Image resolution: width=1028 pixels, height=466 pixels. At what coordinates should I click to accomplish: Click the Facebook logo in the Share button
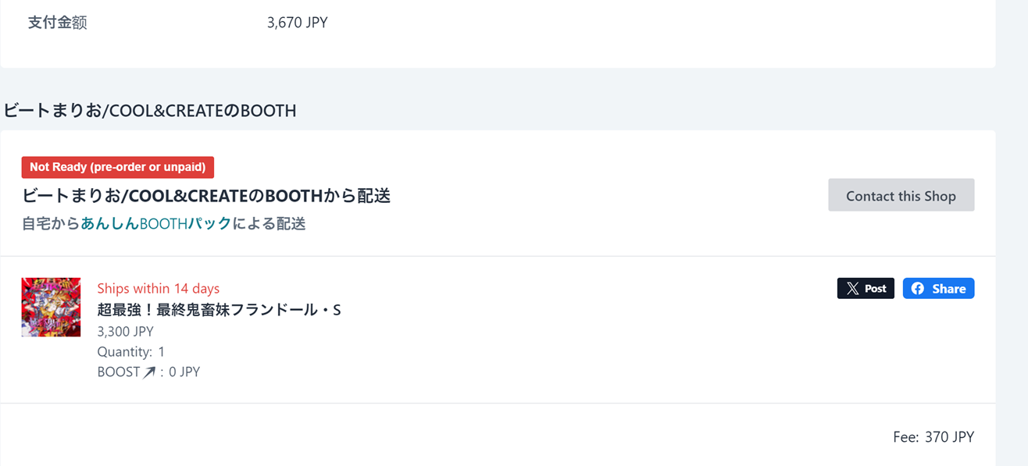tap(918, 289)
